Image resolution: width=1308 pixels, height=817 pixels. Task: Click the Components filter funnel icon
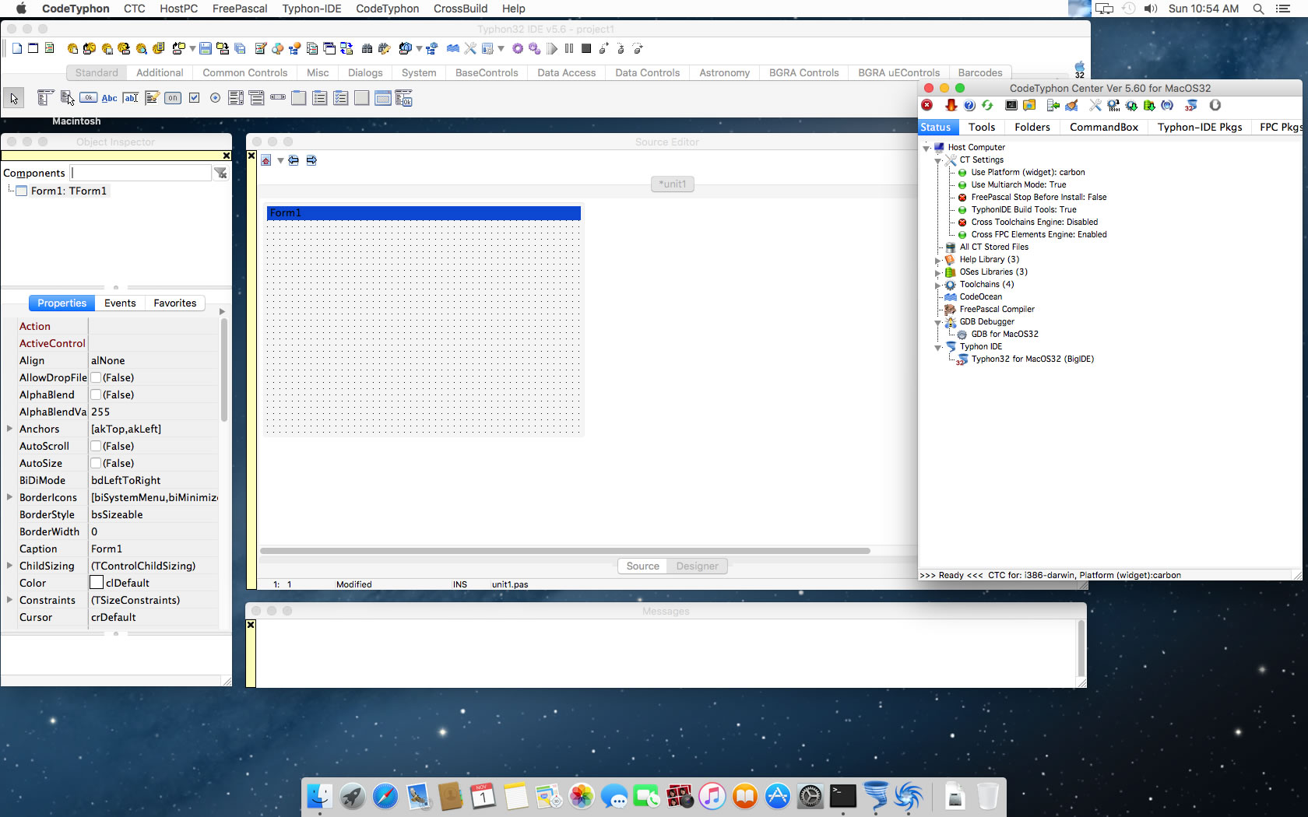tap(221, 173)
